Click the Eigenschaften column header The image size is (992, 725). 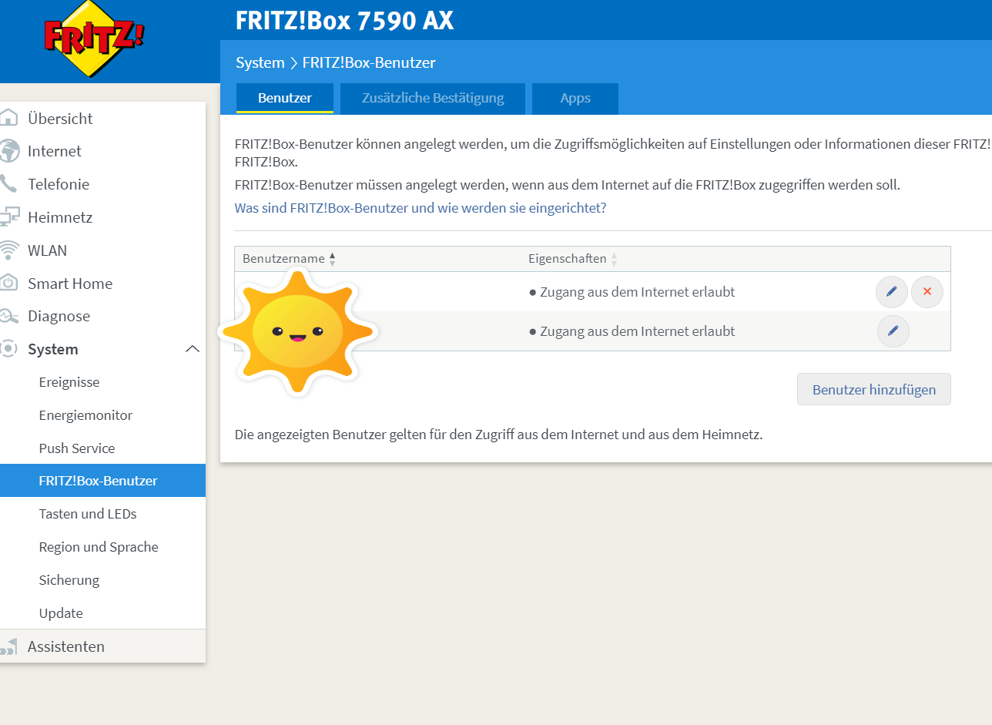[x=568, y=259]
